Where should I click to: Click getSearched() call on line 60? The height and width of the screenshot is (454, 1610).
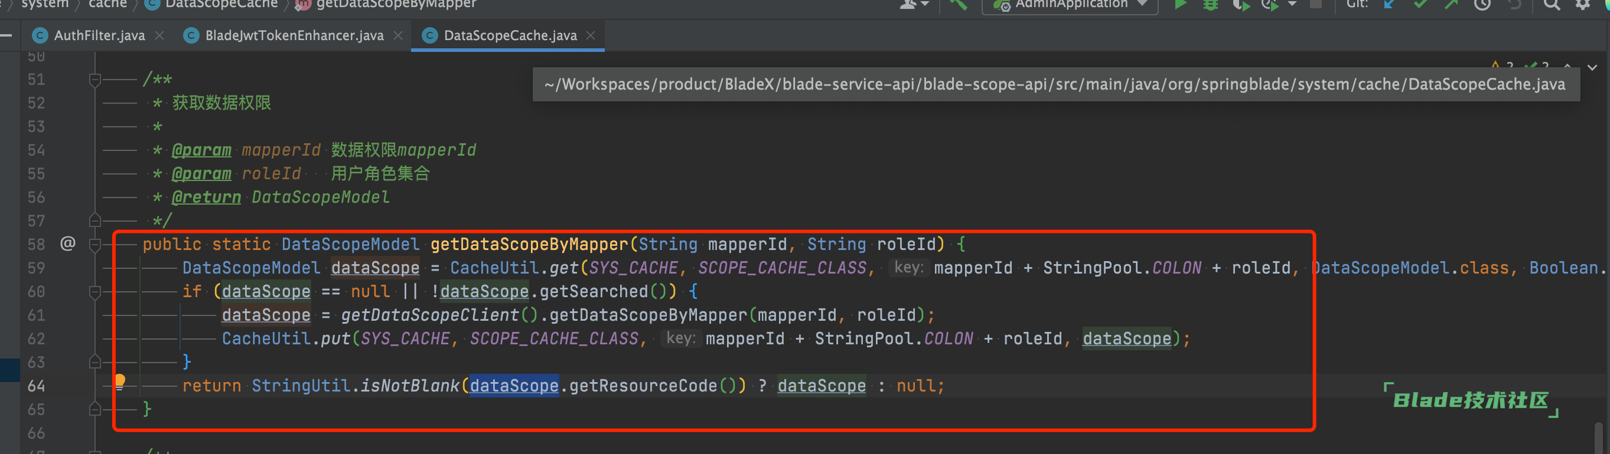coord(605,291)
